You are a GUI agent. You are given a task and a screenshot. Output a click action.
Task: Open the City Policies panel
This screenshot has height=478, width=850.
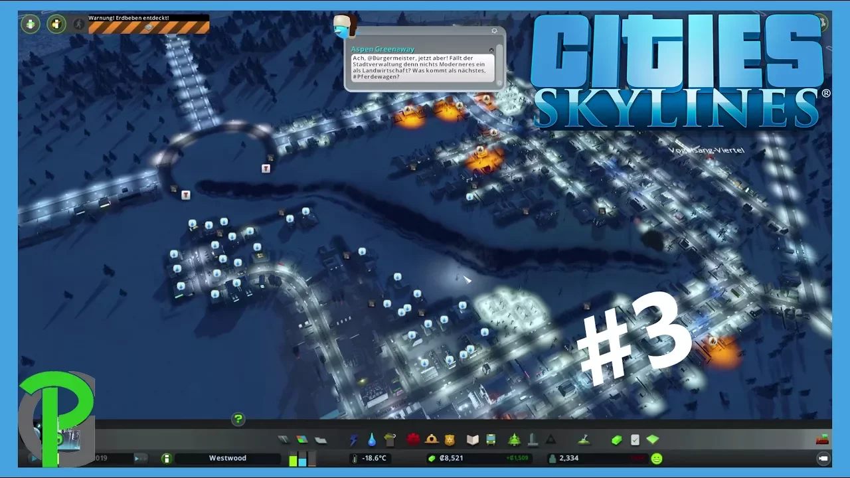tap(635, 439)
